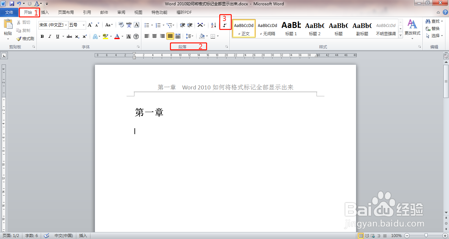Switch to the 福昕PDF tab

[184, 12]
